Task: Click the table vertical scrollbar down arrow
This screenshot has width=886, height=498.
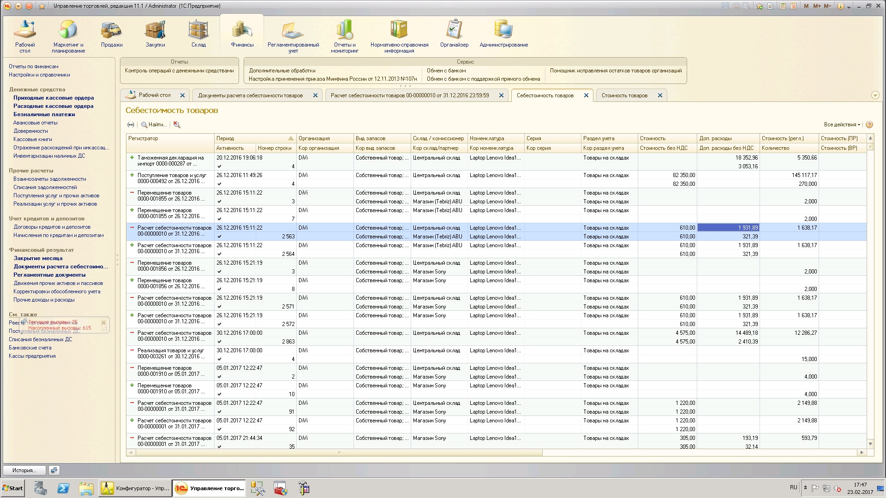Action: pyautogui.click(x=870, y=444)
